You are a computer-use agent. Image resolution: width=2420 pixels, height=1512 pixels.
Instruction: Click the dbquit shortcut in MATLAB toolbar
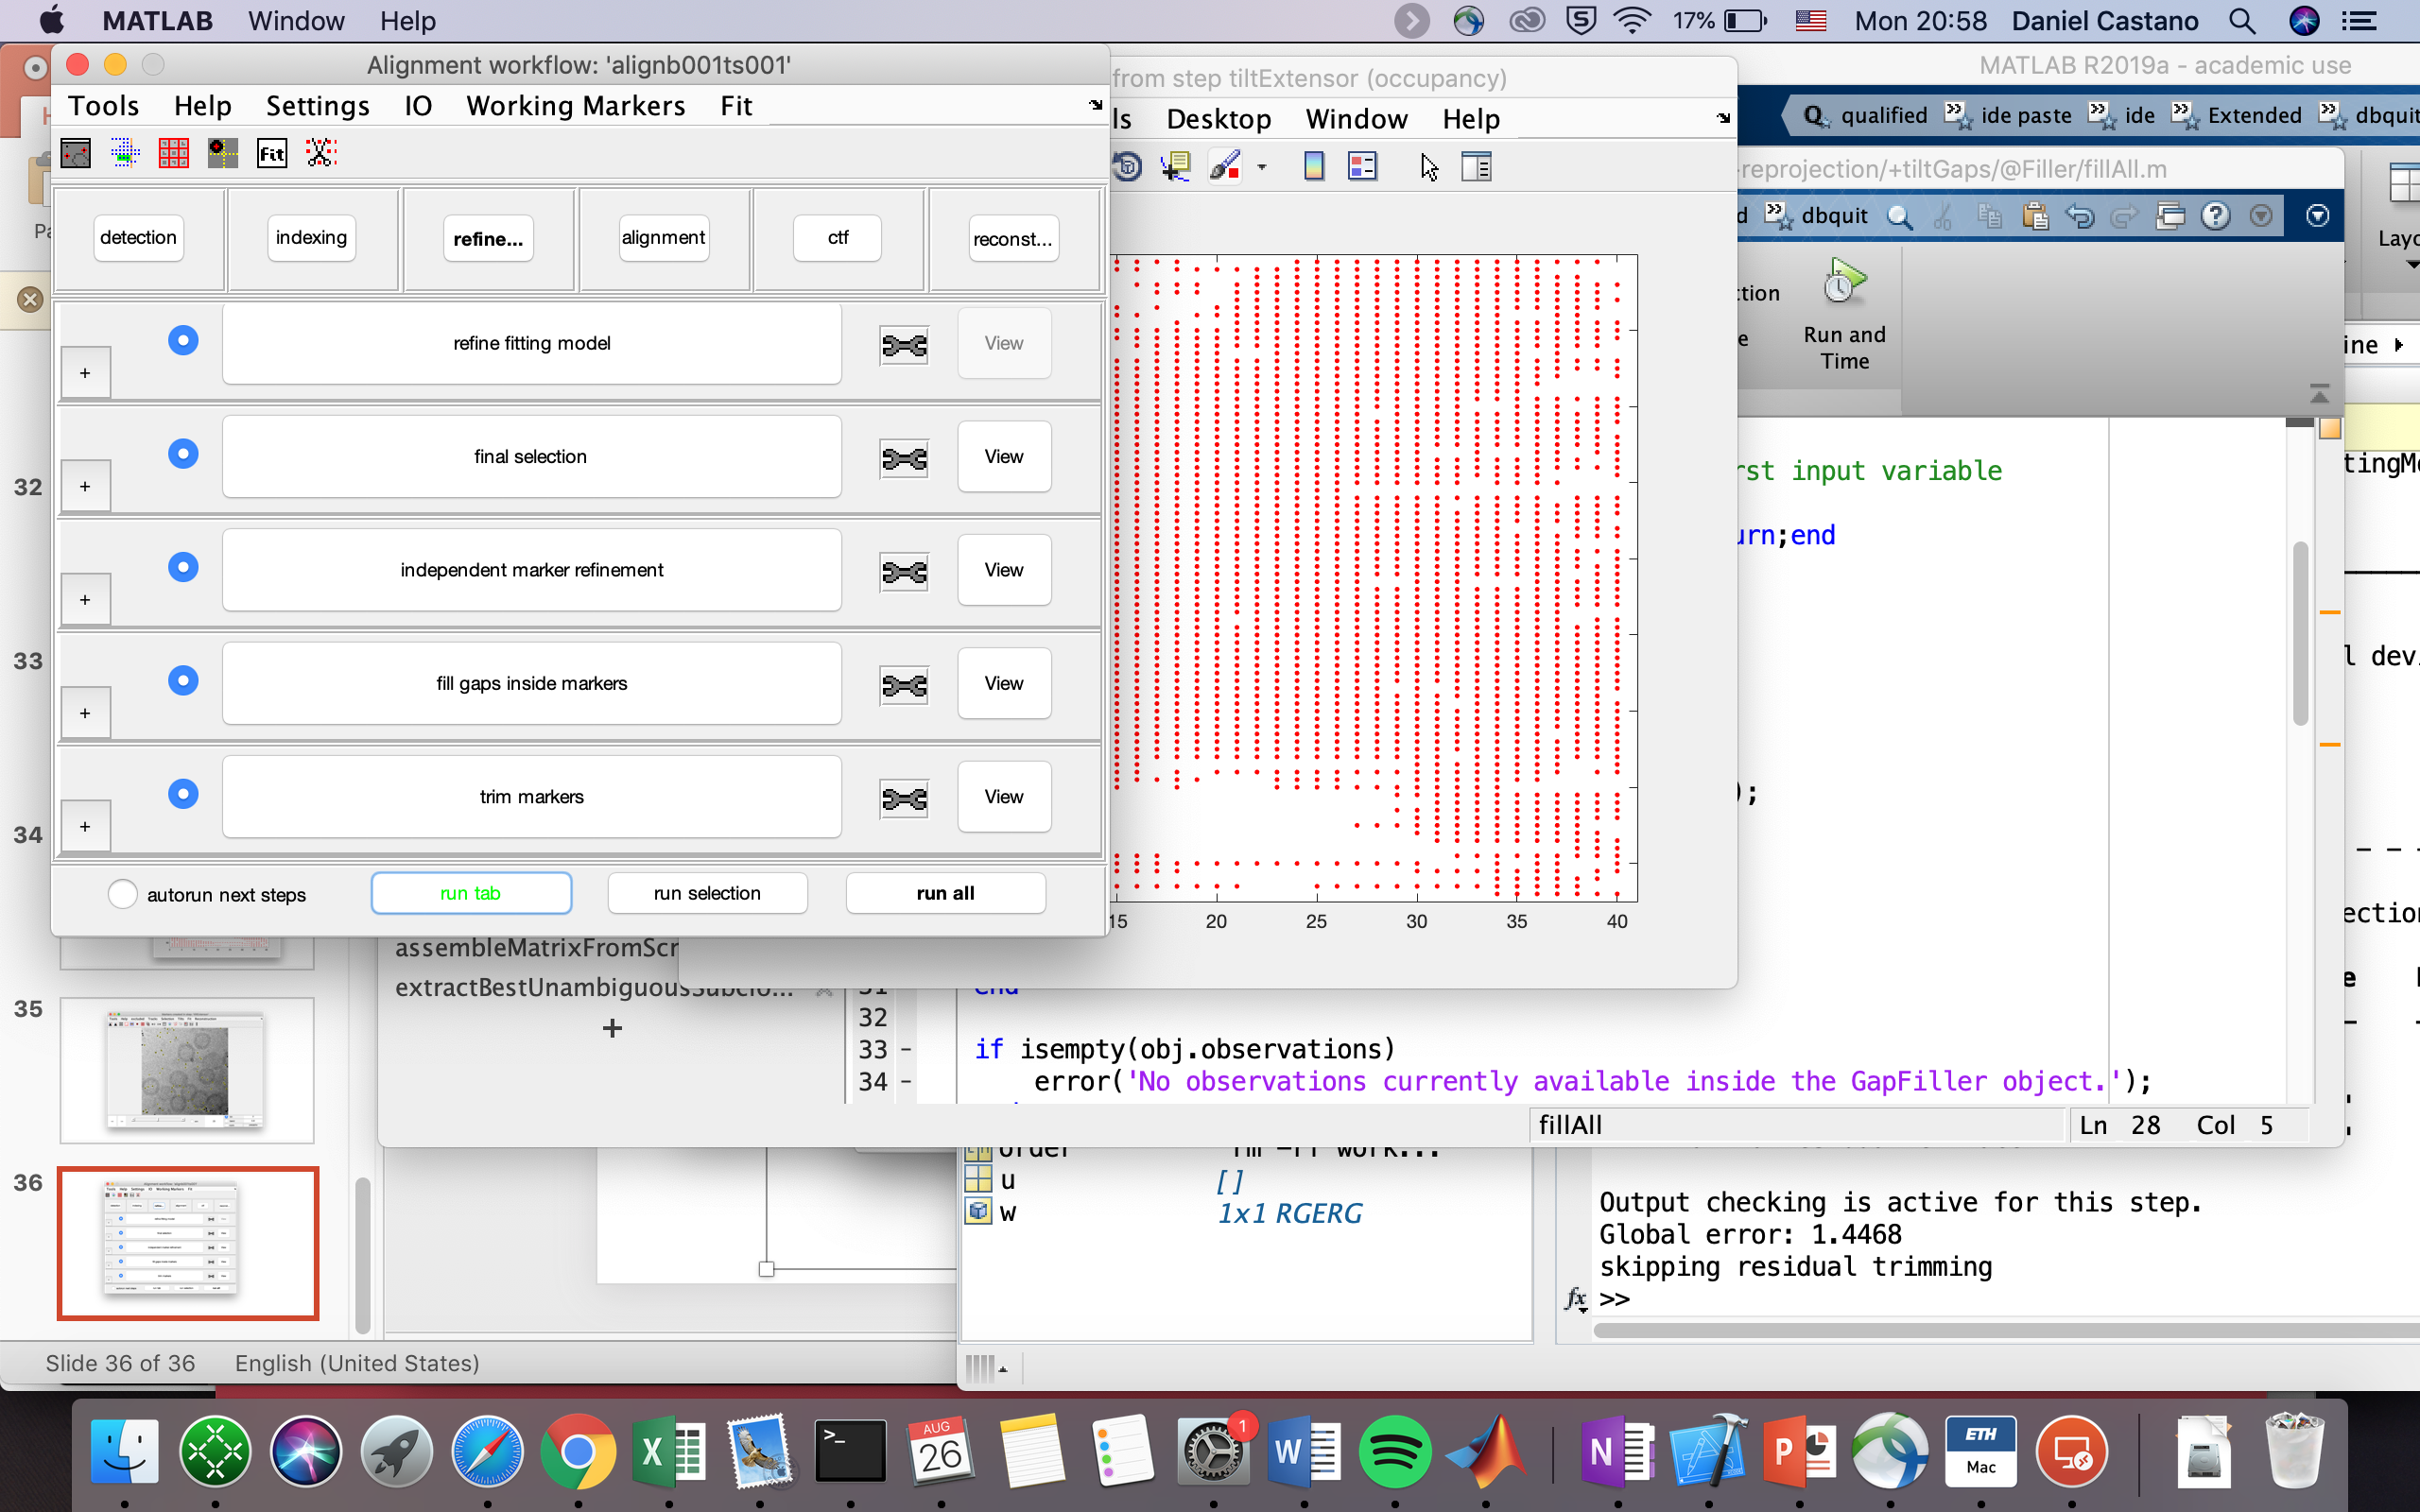[1818, 216]
